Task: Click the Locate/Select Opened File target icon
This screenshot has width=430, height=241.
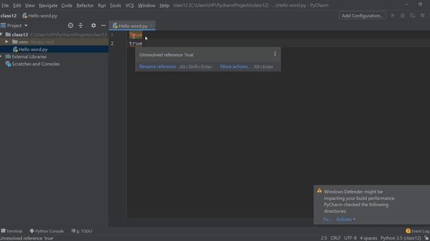Action: [x=71, y=25]
